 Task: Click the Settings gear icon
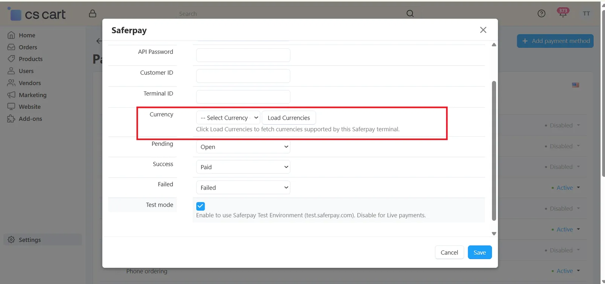11,240
